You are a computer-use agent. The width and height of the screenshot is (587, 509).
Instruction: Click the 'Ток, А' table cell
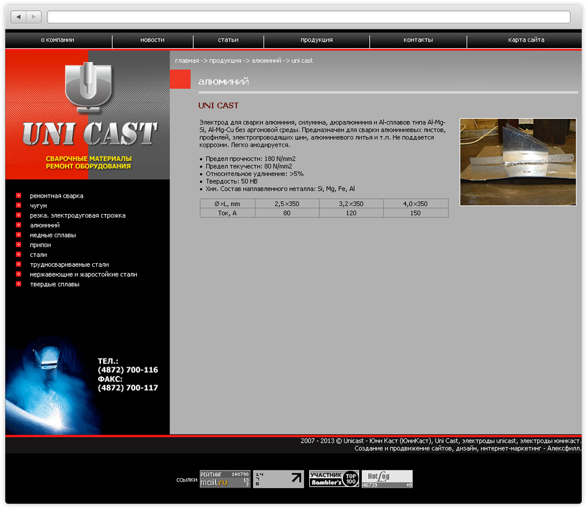click(x=228, y=213)
